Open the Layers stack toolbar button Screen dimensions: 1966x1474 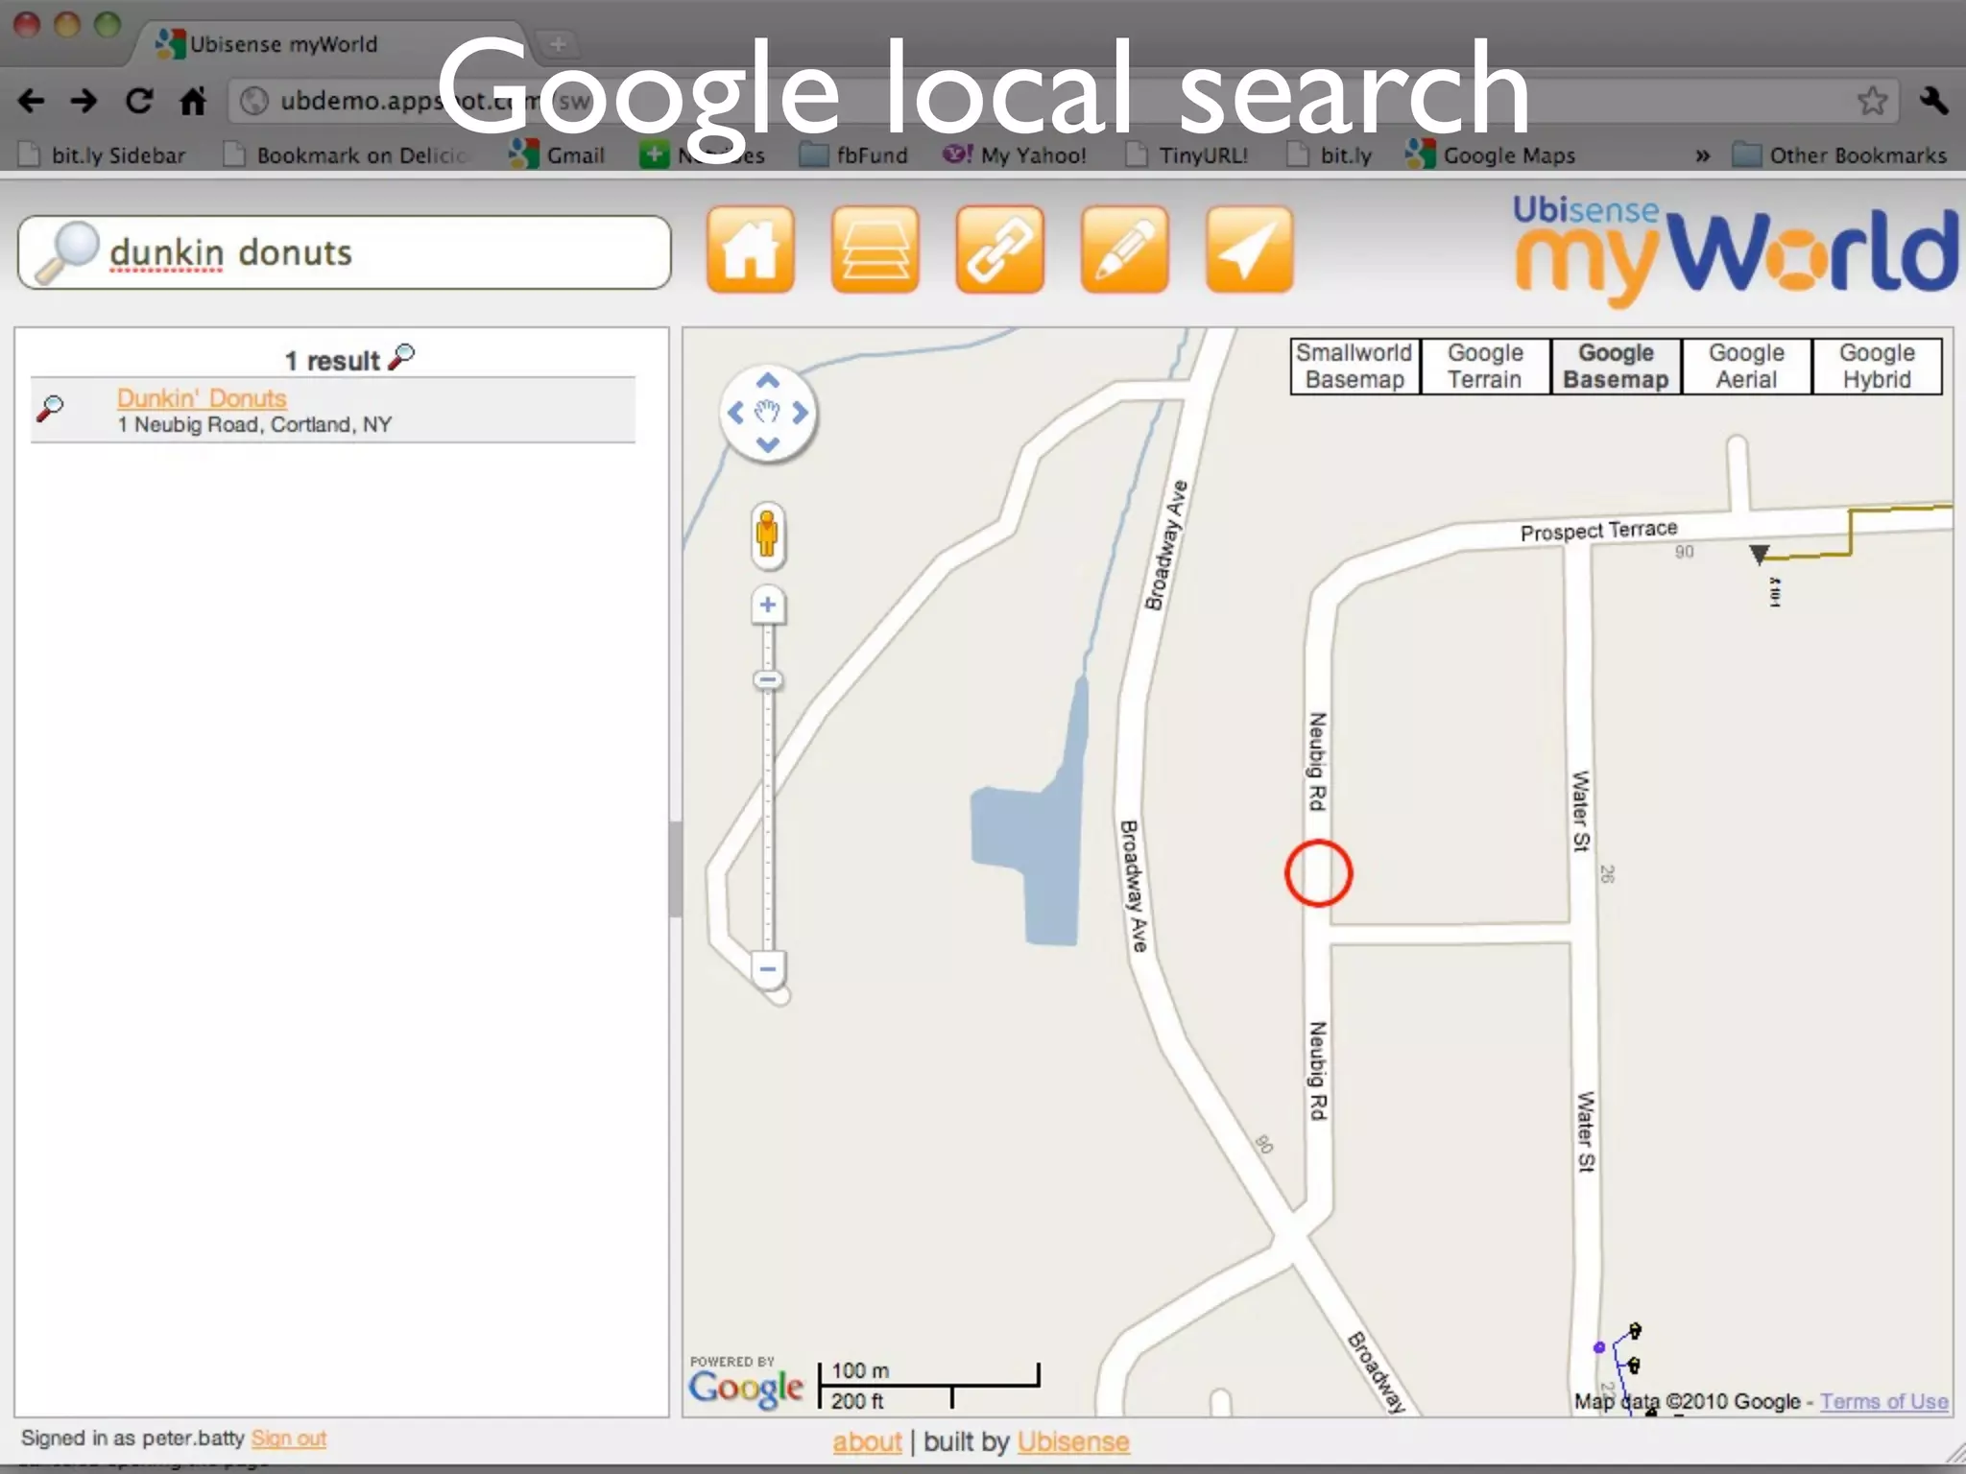pos(875,250)
